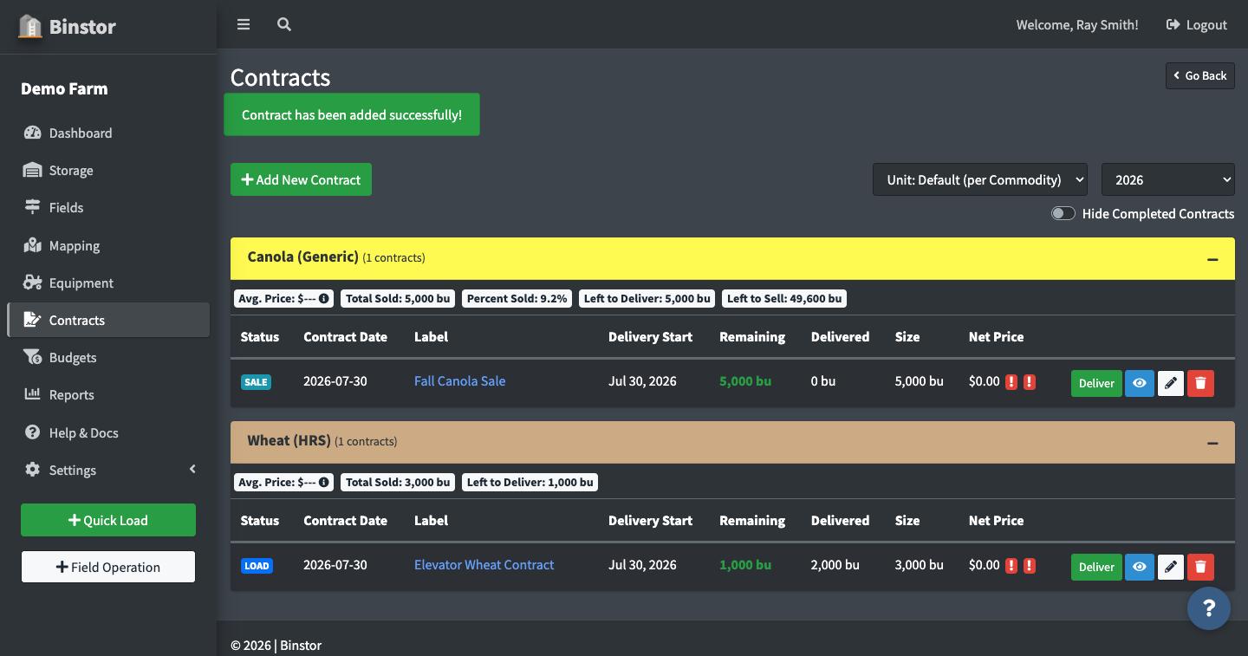Open the floating help question button
Screen dimensions: 1248x656
click(x=1209, y=607)
